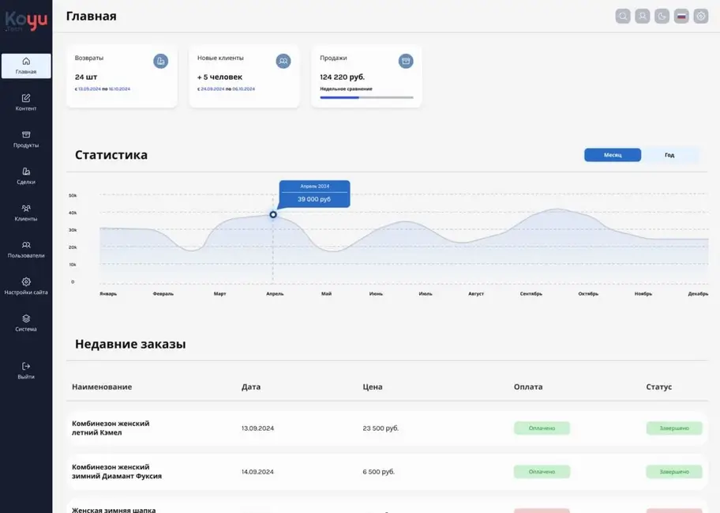This screenshot has height=513, width=720.
Task: Toggle dark mode with the moon icon
Action: tap(662, 15)
